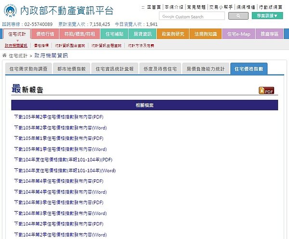Open the 網網相連 top link
This screenshot has width=289, height=239.
[246, 7]
